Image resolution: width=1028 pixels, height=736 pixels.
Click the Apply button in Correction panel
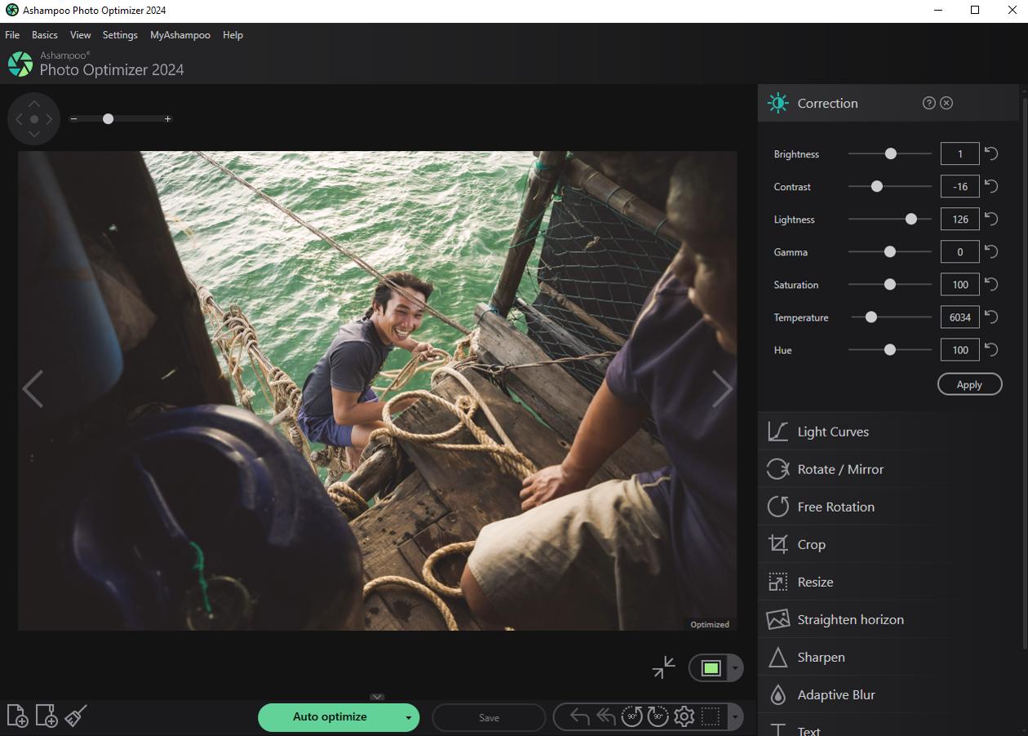pos(969,384)
